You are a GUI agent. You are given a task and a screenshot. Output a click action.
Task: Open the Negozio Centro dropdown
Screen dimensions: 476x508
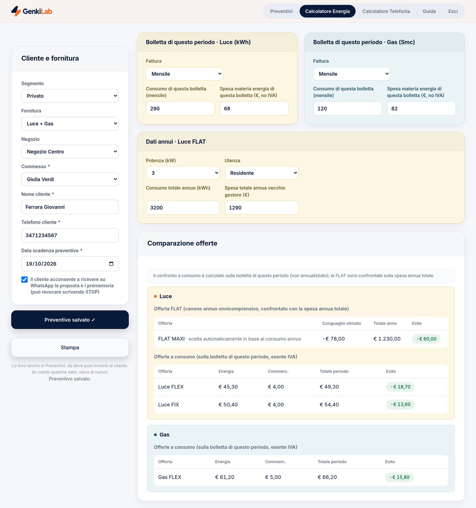pos(70,151)
